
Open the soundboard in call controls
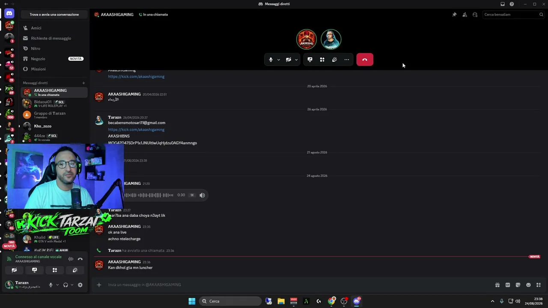point(334,59)
